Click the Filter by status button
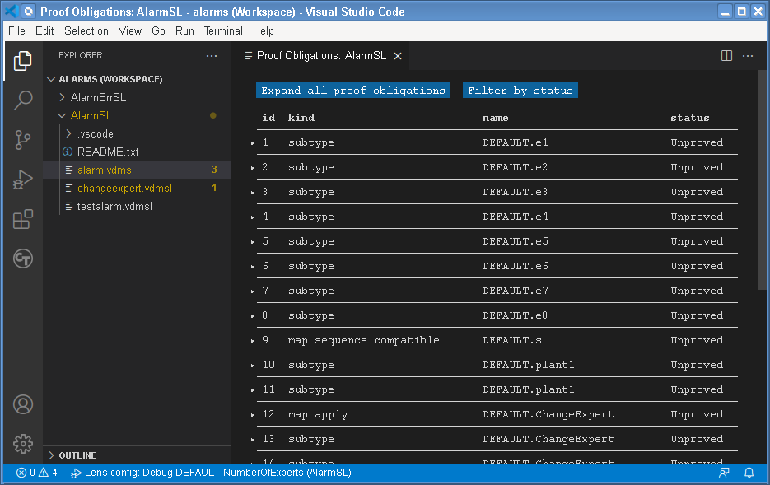 click(520, 91)
